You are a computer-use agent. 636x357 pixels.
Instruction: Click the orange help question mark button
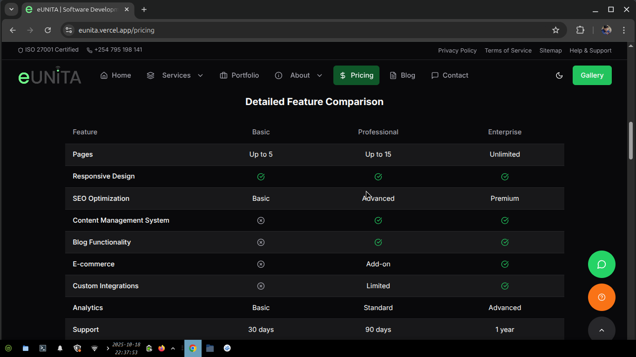tap(602, 297)
